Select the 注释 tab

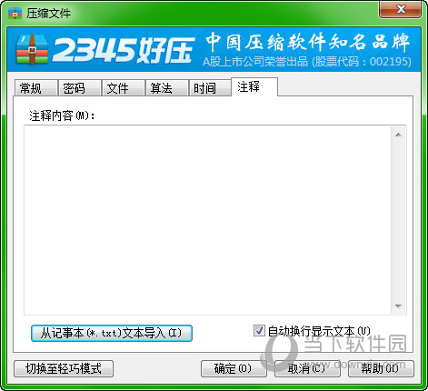point(254,87)
